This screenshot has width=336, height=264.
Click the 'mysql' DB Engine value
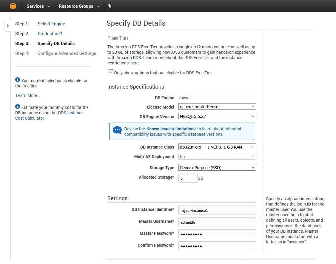(185, 98)
